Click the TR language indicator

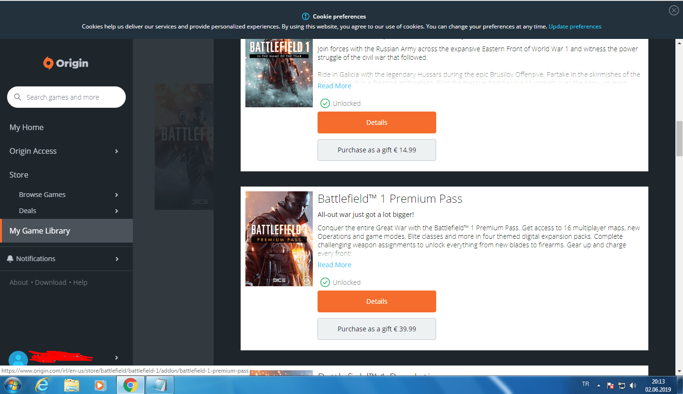[x=585, y=384]
